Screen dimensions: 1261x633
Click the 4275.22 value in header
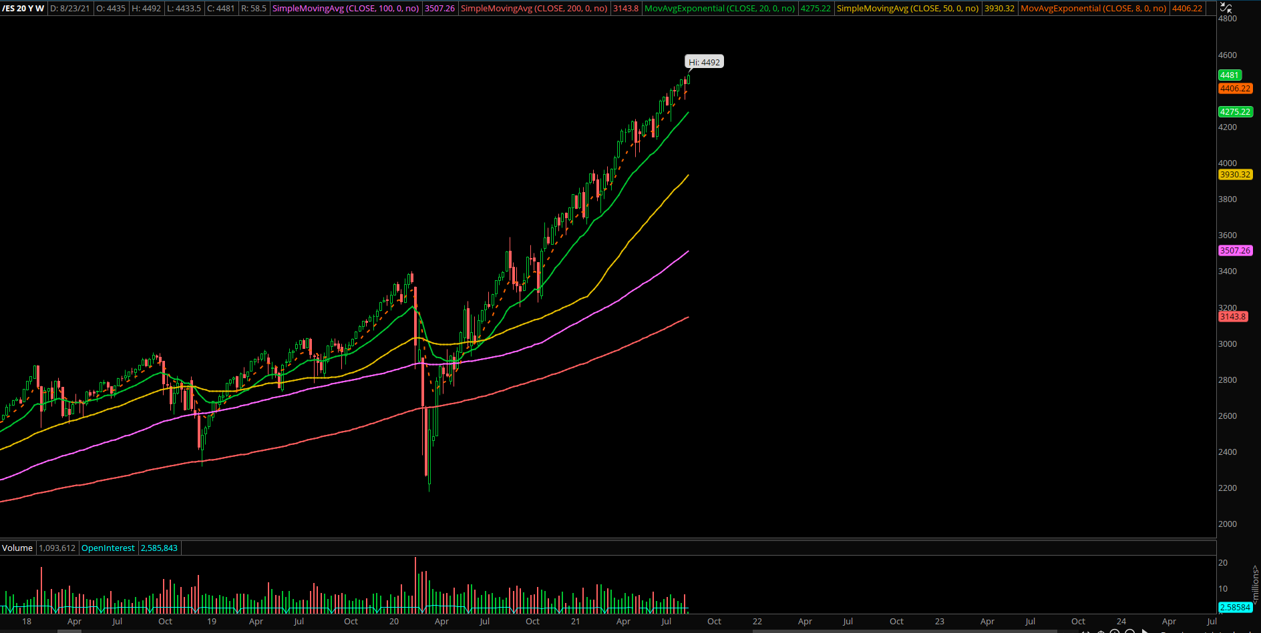point(816,9)
